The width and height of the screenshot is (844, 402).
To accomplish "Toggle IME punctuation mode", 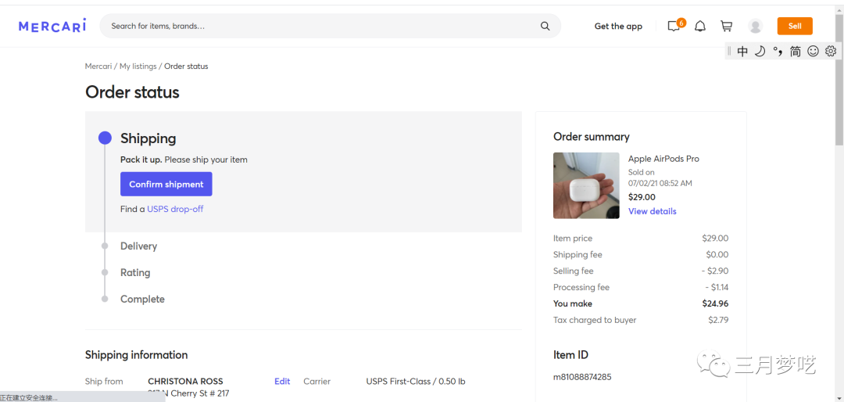I will 778,51.
